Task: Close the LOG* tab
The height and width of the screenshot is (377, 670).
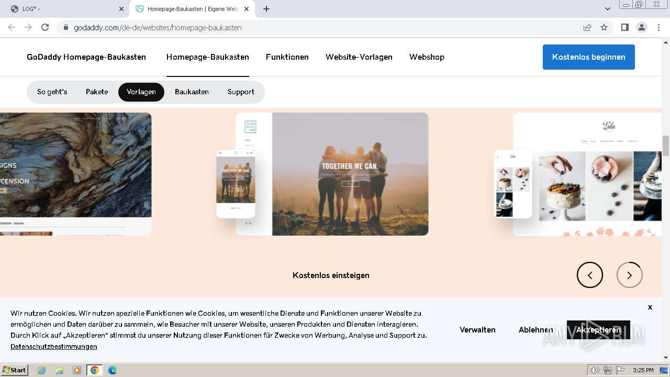Action: [x=121, y=9]
